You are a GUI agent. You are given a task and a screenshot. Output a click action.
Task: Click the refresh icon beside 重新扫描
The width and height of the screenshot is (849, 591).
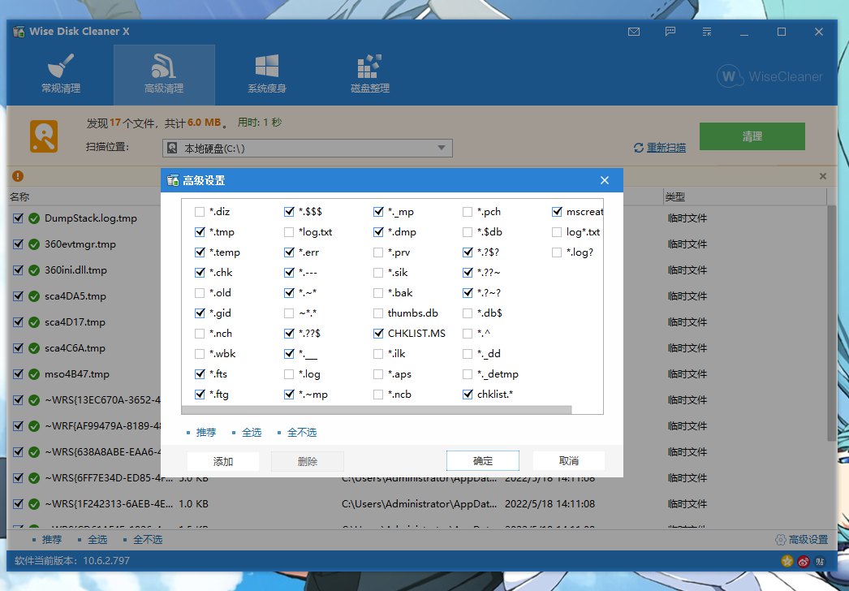pos(639,148)
